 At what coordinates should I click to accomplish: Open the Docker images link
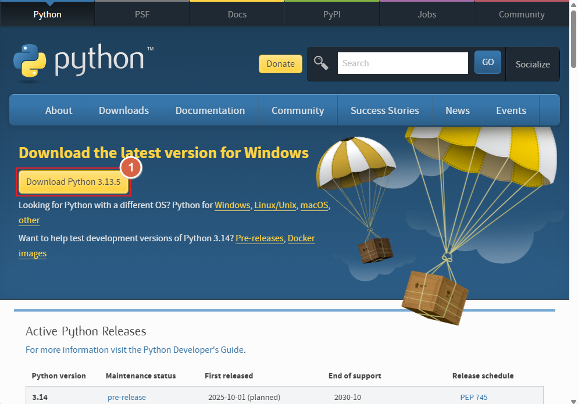(301, 238)
